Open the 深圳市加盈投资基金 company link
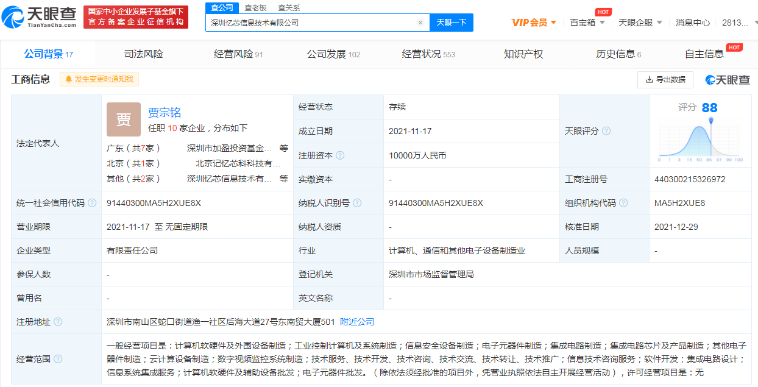This screenshot has height=387, width=758. pyautogui.click(x=230, y=147)
